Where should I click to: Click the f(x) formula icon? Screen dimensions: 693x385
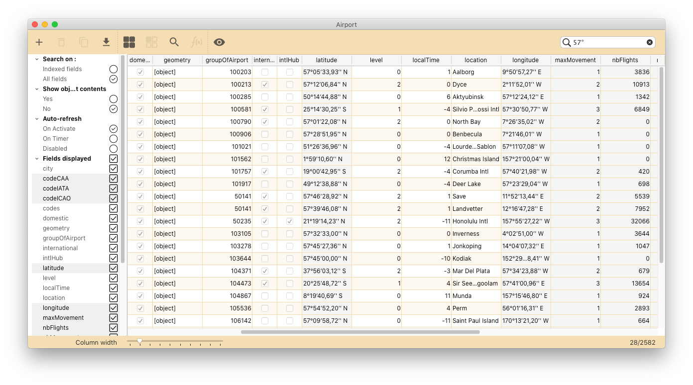tap(197, 42)
